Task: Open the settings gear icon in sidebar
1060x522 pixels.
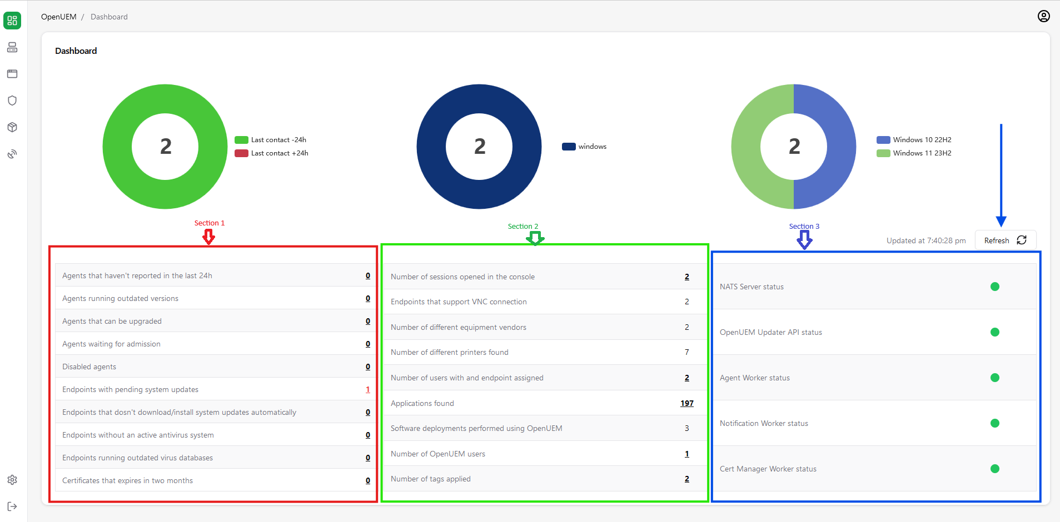Action: click(x=12, y=480)
